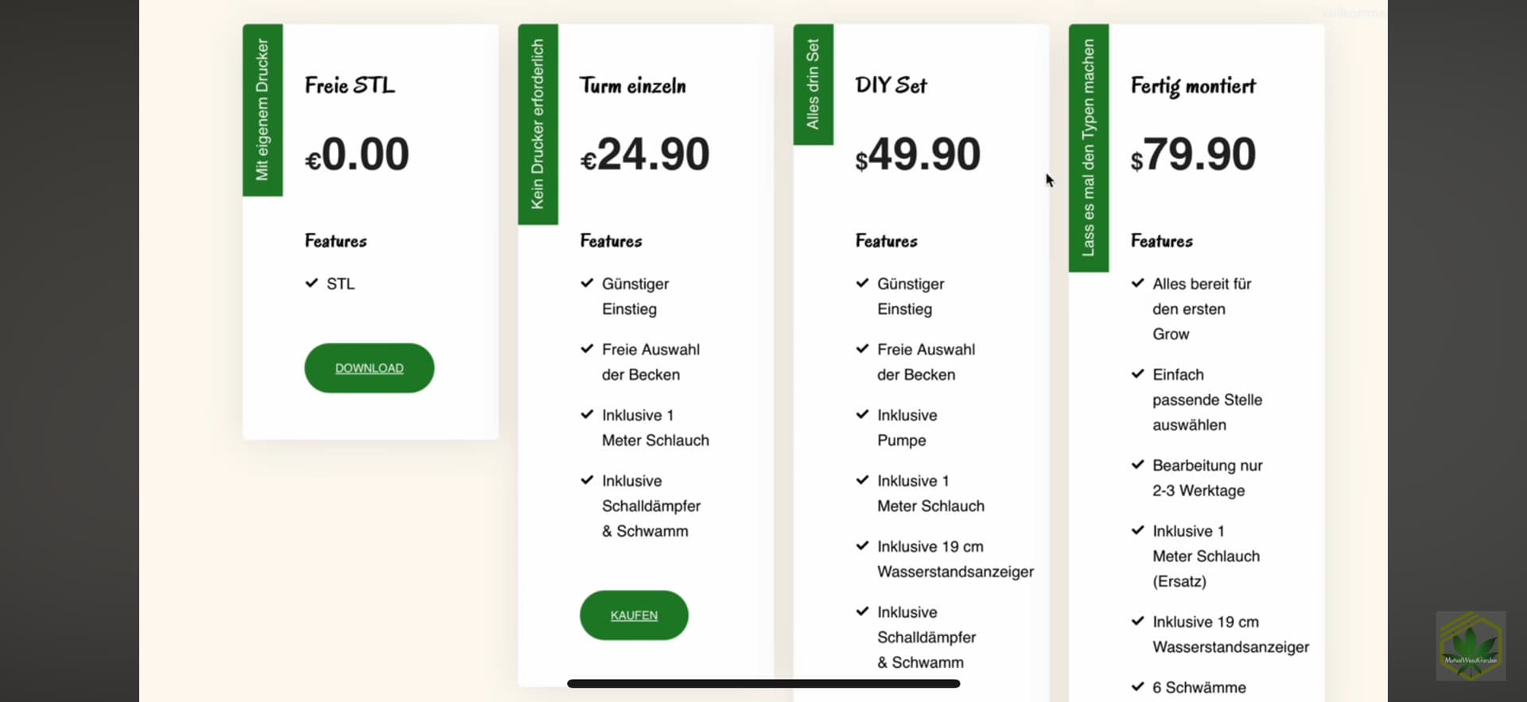Click the $79.90 price text

1193,154
